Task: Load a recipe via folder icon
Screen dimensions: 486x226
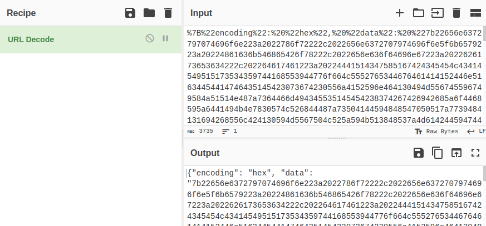Action: coord(149,13)
